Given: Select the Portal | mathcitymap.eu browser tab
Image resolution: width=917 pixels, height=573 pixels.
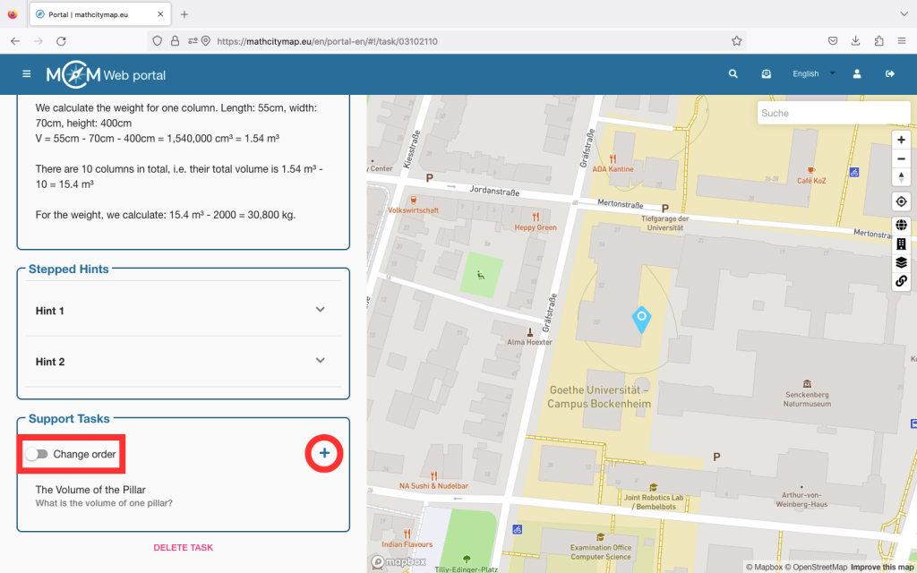Looking at the screenshot, I should [x=99, y=14].
